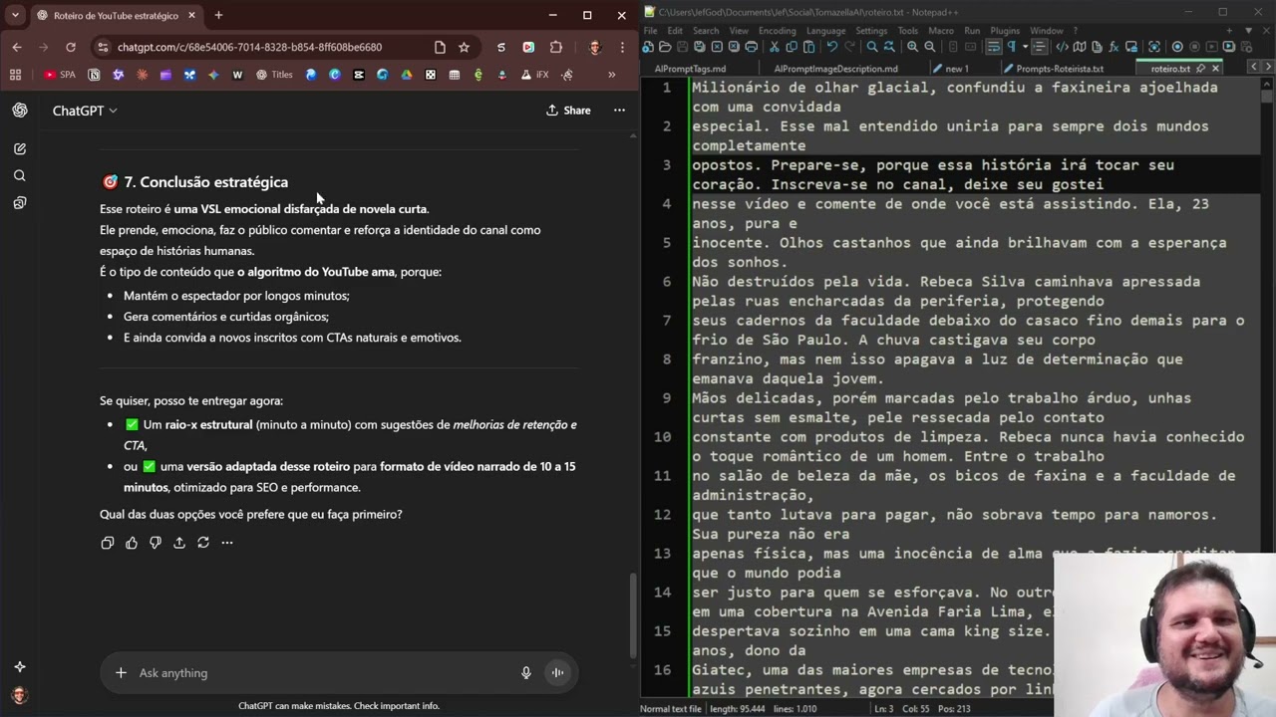
Task: Reload the ChatGPT page in Chrome
Action: 71,47
